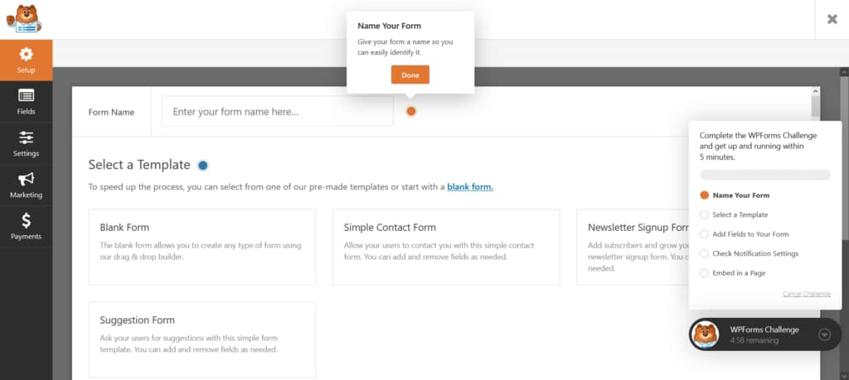Click Cancel Challenge link
Screen dimensions: 849x380
807,294
